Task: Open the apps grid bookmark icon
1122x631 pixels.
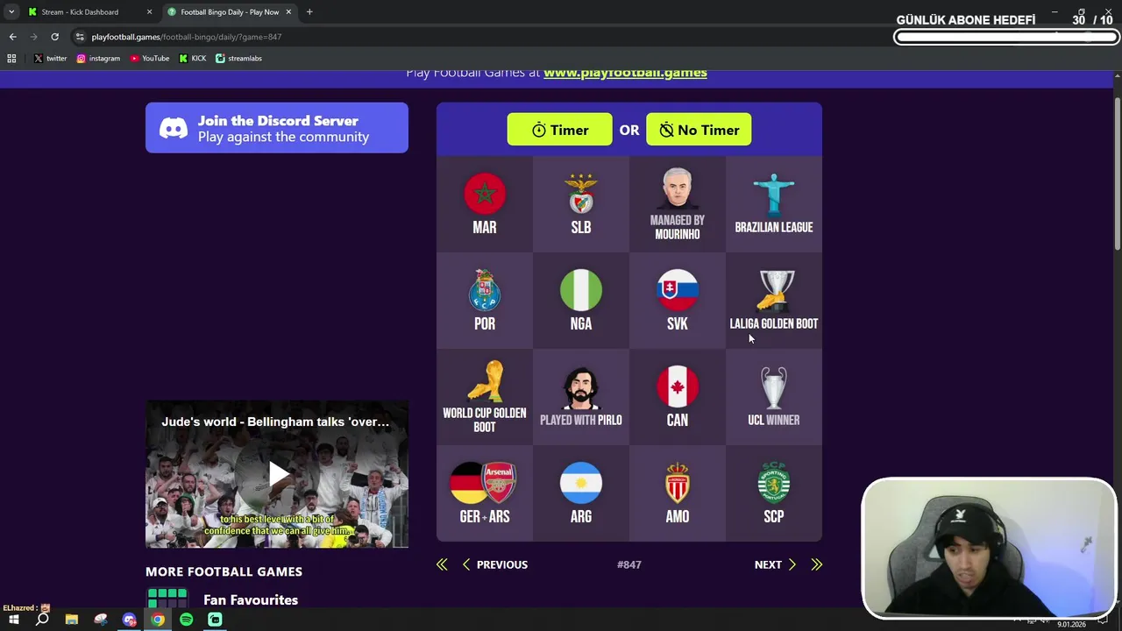Action: pyautogui.click(x=11, y=59)
